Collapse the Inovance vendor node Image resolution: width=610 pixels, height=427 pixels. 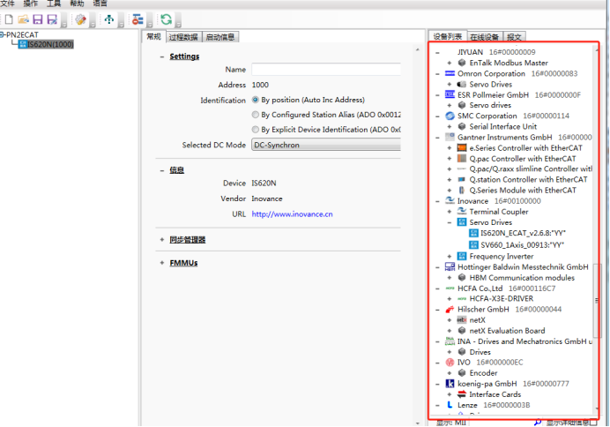437,201
